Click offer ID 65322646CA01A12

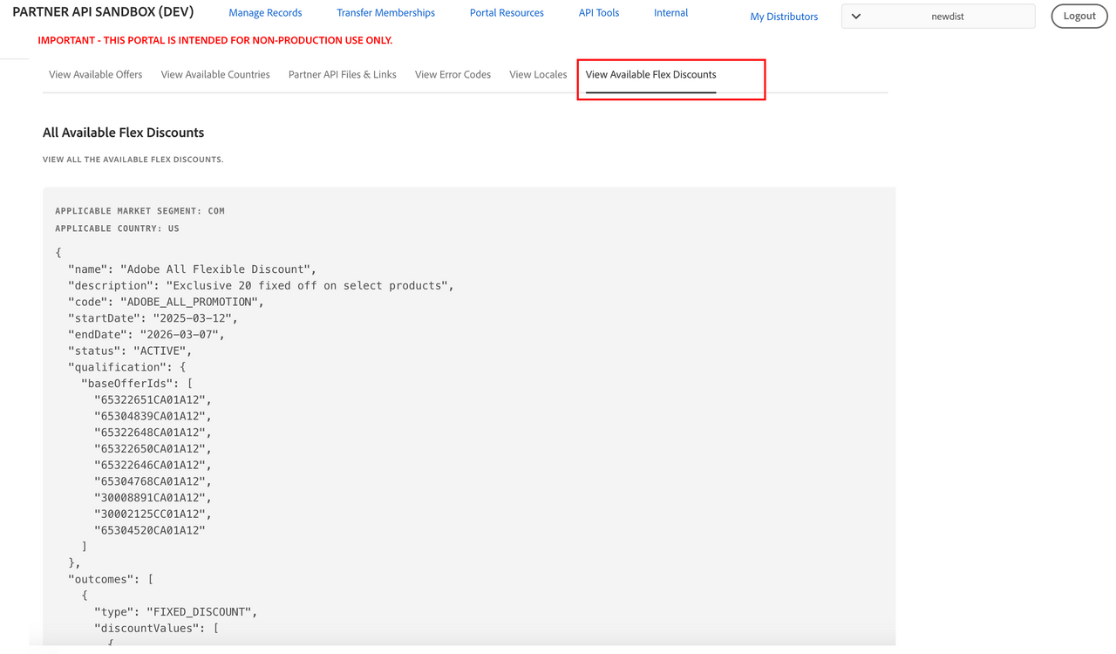click(x=153, y=465)
